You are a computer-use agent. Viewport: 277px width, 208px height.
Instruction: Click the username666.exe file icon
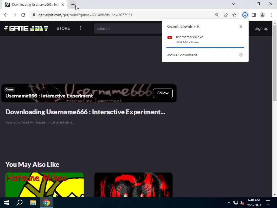tap(170, 37)
